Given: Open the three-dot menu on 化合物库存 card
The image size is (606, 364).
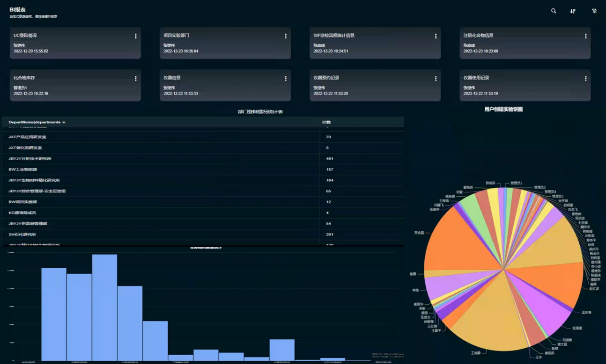Looking at the screenshot, I should (136, 79).
